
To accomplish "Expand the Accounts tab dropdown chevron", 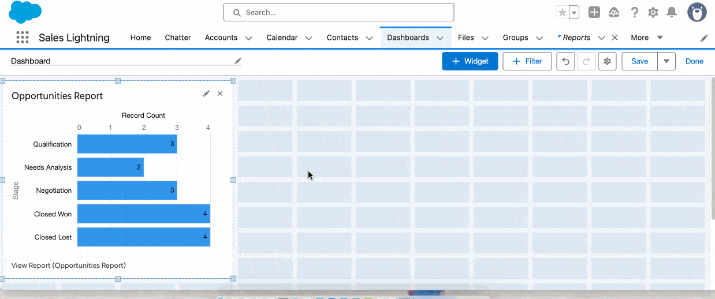I will point(248,38).
